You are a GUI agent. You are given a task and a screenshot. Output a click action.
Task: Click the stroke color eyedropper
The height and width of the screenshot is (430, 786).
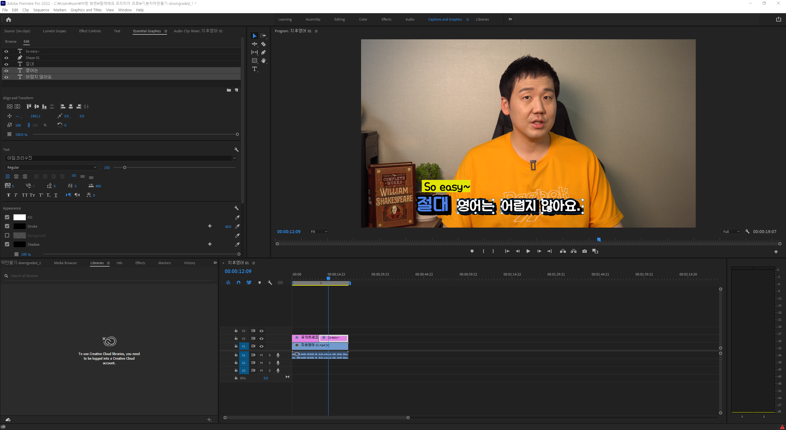pos(237,226)
